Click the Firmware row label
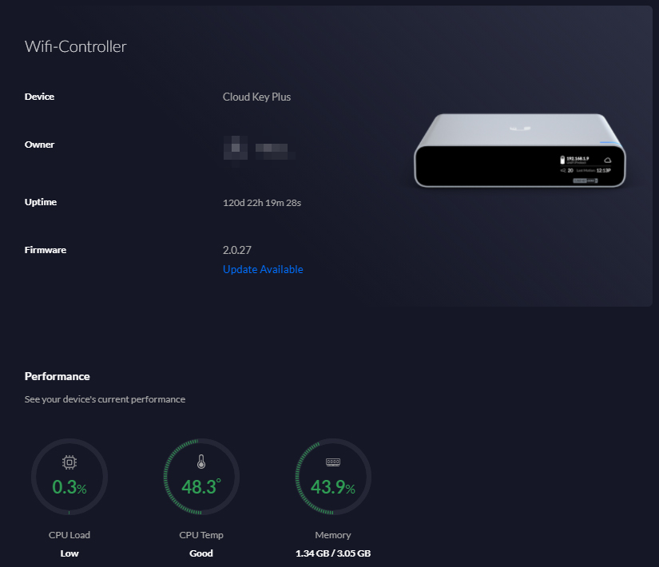The width and height of the screenshot is (659, 567). click(46, 250)
